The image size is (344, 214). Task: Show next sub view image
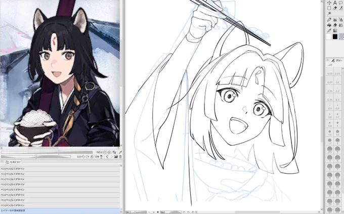[111, 157]
